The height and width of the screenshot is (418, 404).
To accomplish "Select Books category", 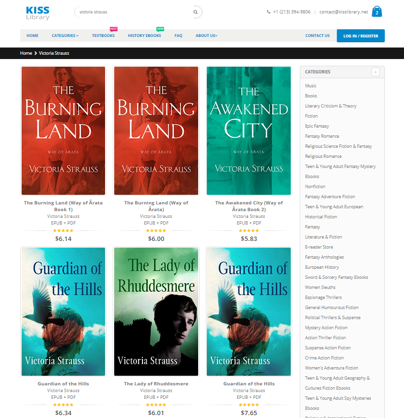I will [x=311, y=96].
